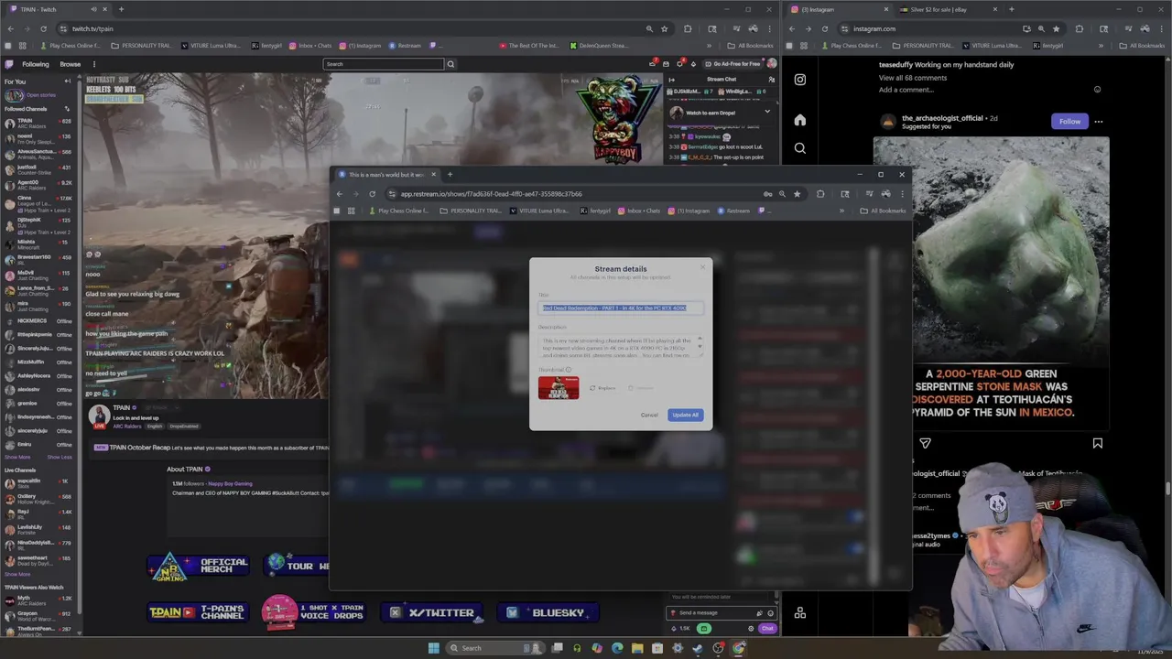This screenshot has width=1172, height=659.
Task: Open Twitch Following page
Action: tap(36, 64)
